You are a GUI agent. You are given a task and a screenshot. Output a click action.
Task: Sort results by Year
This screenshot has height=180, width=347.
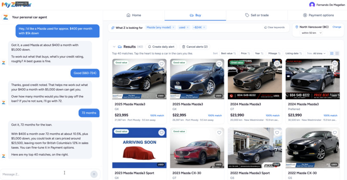coord(259,53)
